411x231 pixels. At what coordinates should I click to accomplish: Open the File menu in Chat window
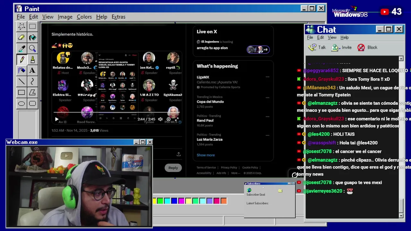click(310, 38)
